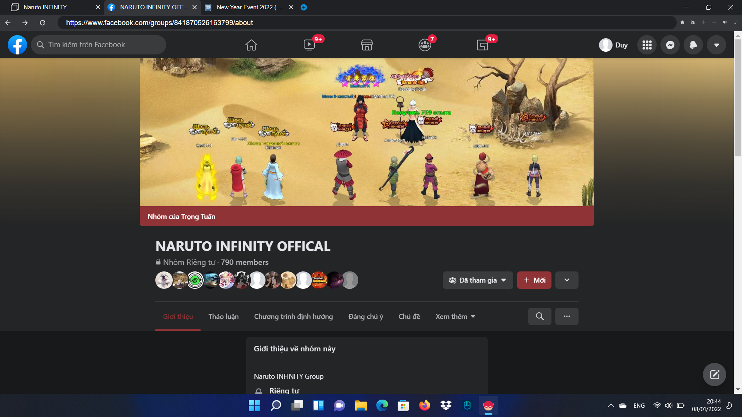Click the first member avatar (white dog)
742x417 pixels.
pyautogui.click(x=164, y=280)
